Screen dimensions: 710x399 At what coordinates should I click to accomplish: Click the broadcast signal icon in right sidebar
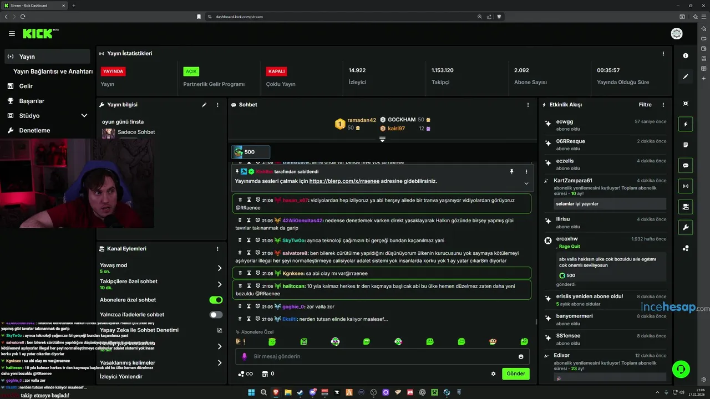[x=686, y=186]
